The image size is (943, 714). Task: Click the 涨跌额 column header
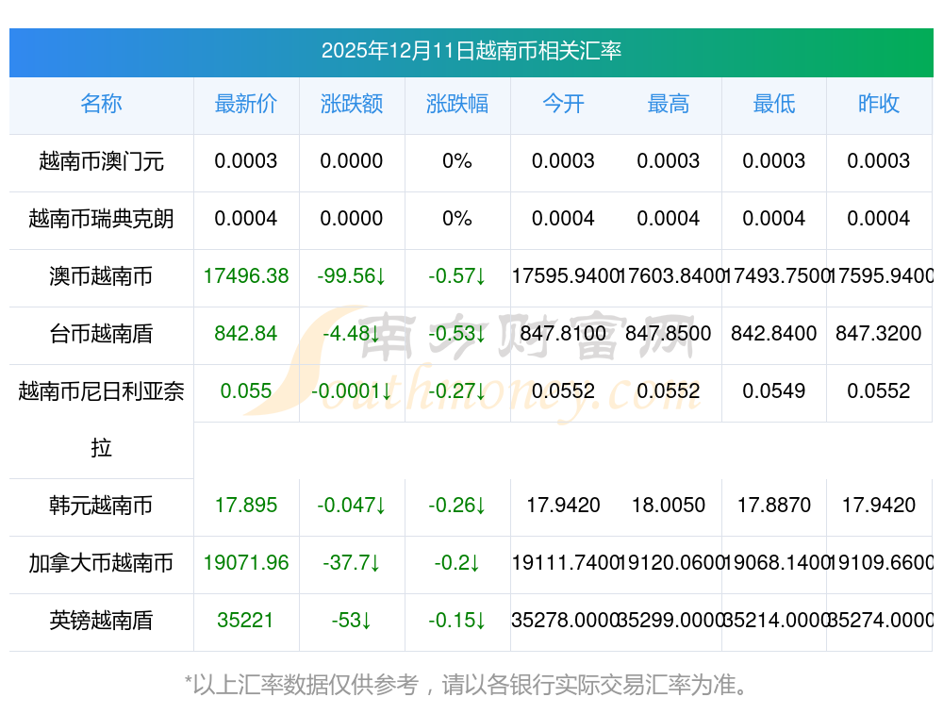click(x=352, y=104)
